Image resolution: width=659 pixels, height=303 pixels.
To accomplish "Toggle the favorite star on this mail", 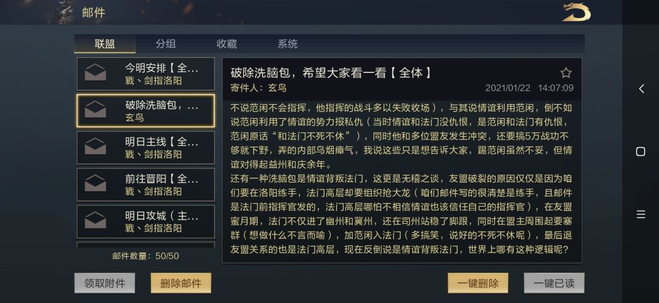I will coord(566,73).
